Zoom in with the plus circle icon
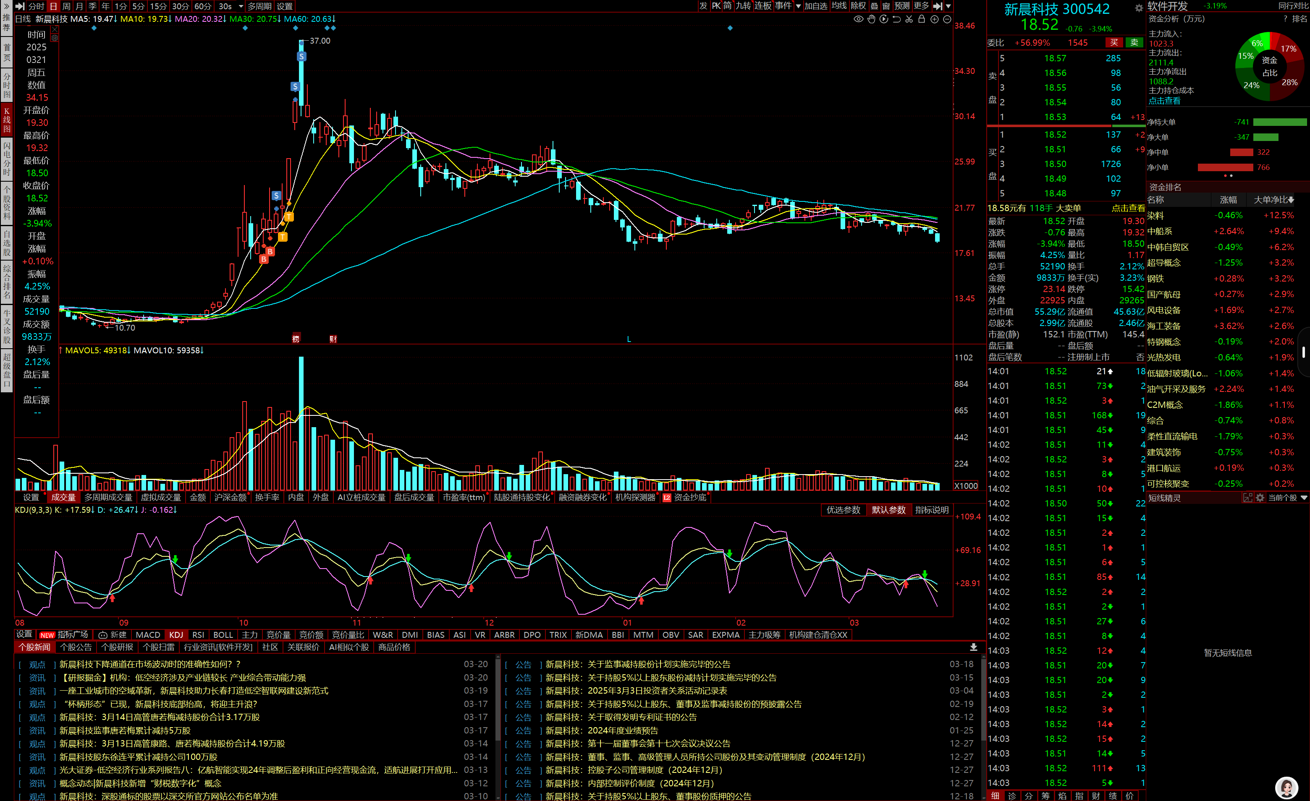 [934, 19]
